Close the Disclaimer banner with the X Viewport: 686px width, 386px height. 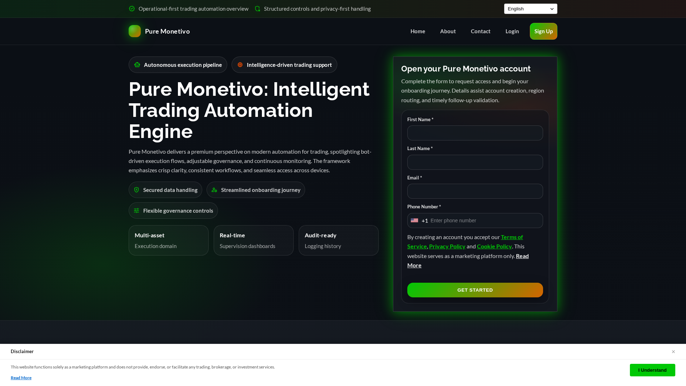(673, 352)
